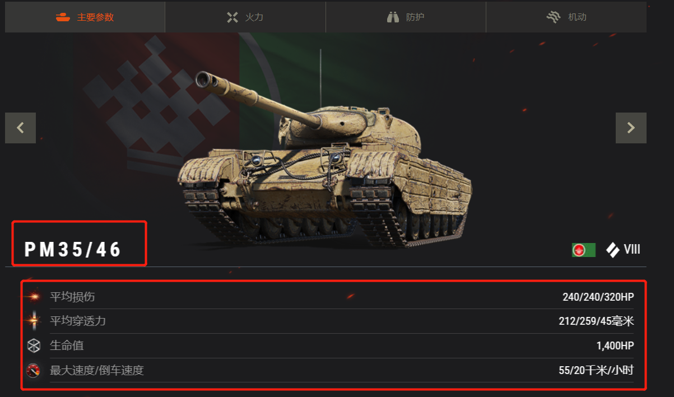Click the medium tank class icon
Screen dimensions: 674x397
[612, 250]
